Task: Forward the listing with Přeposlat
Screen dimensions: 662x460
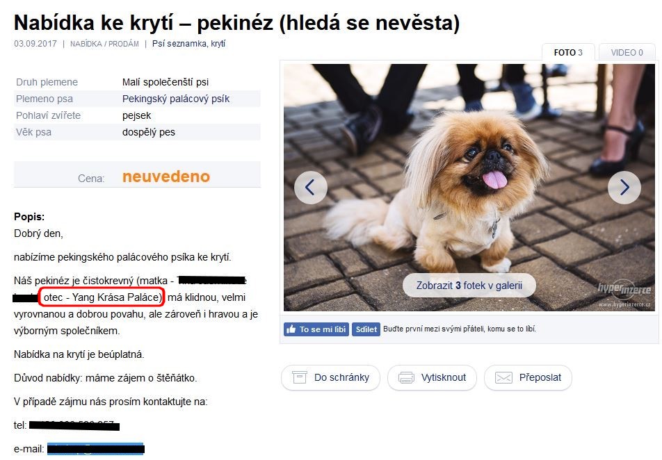Action: (528, 377)
